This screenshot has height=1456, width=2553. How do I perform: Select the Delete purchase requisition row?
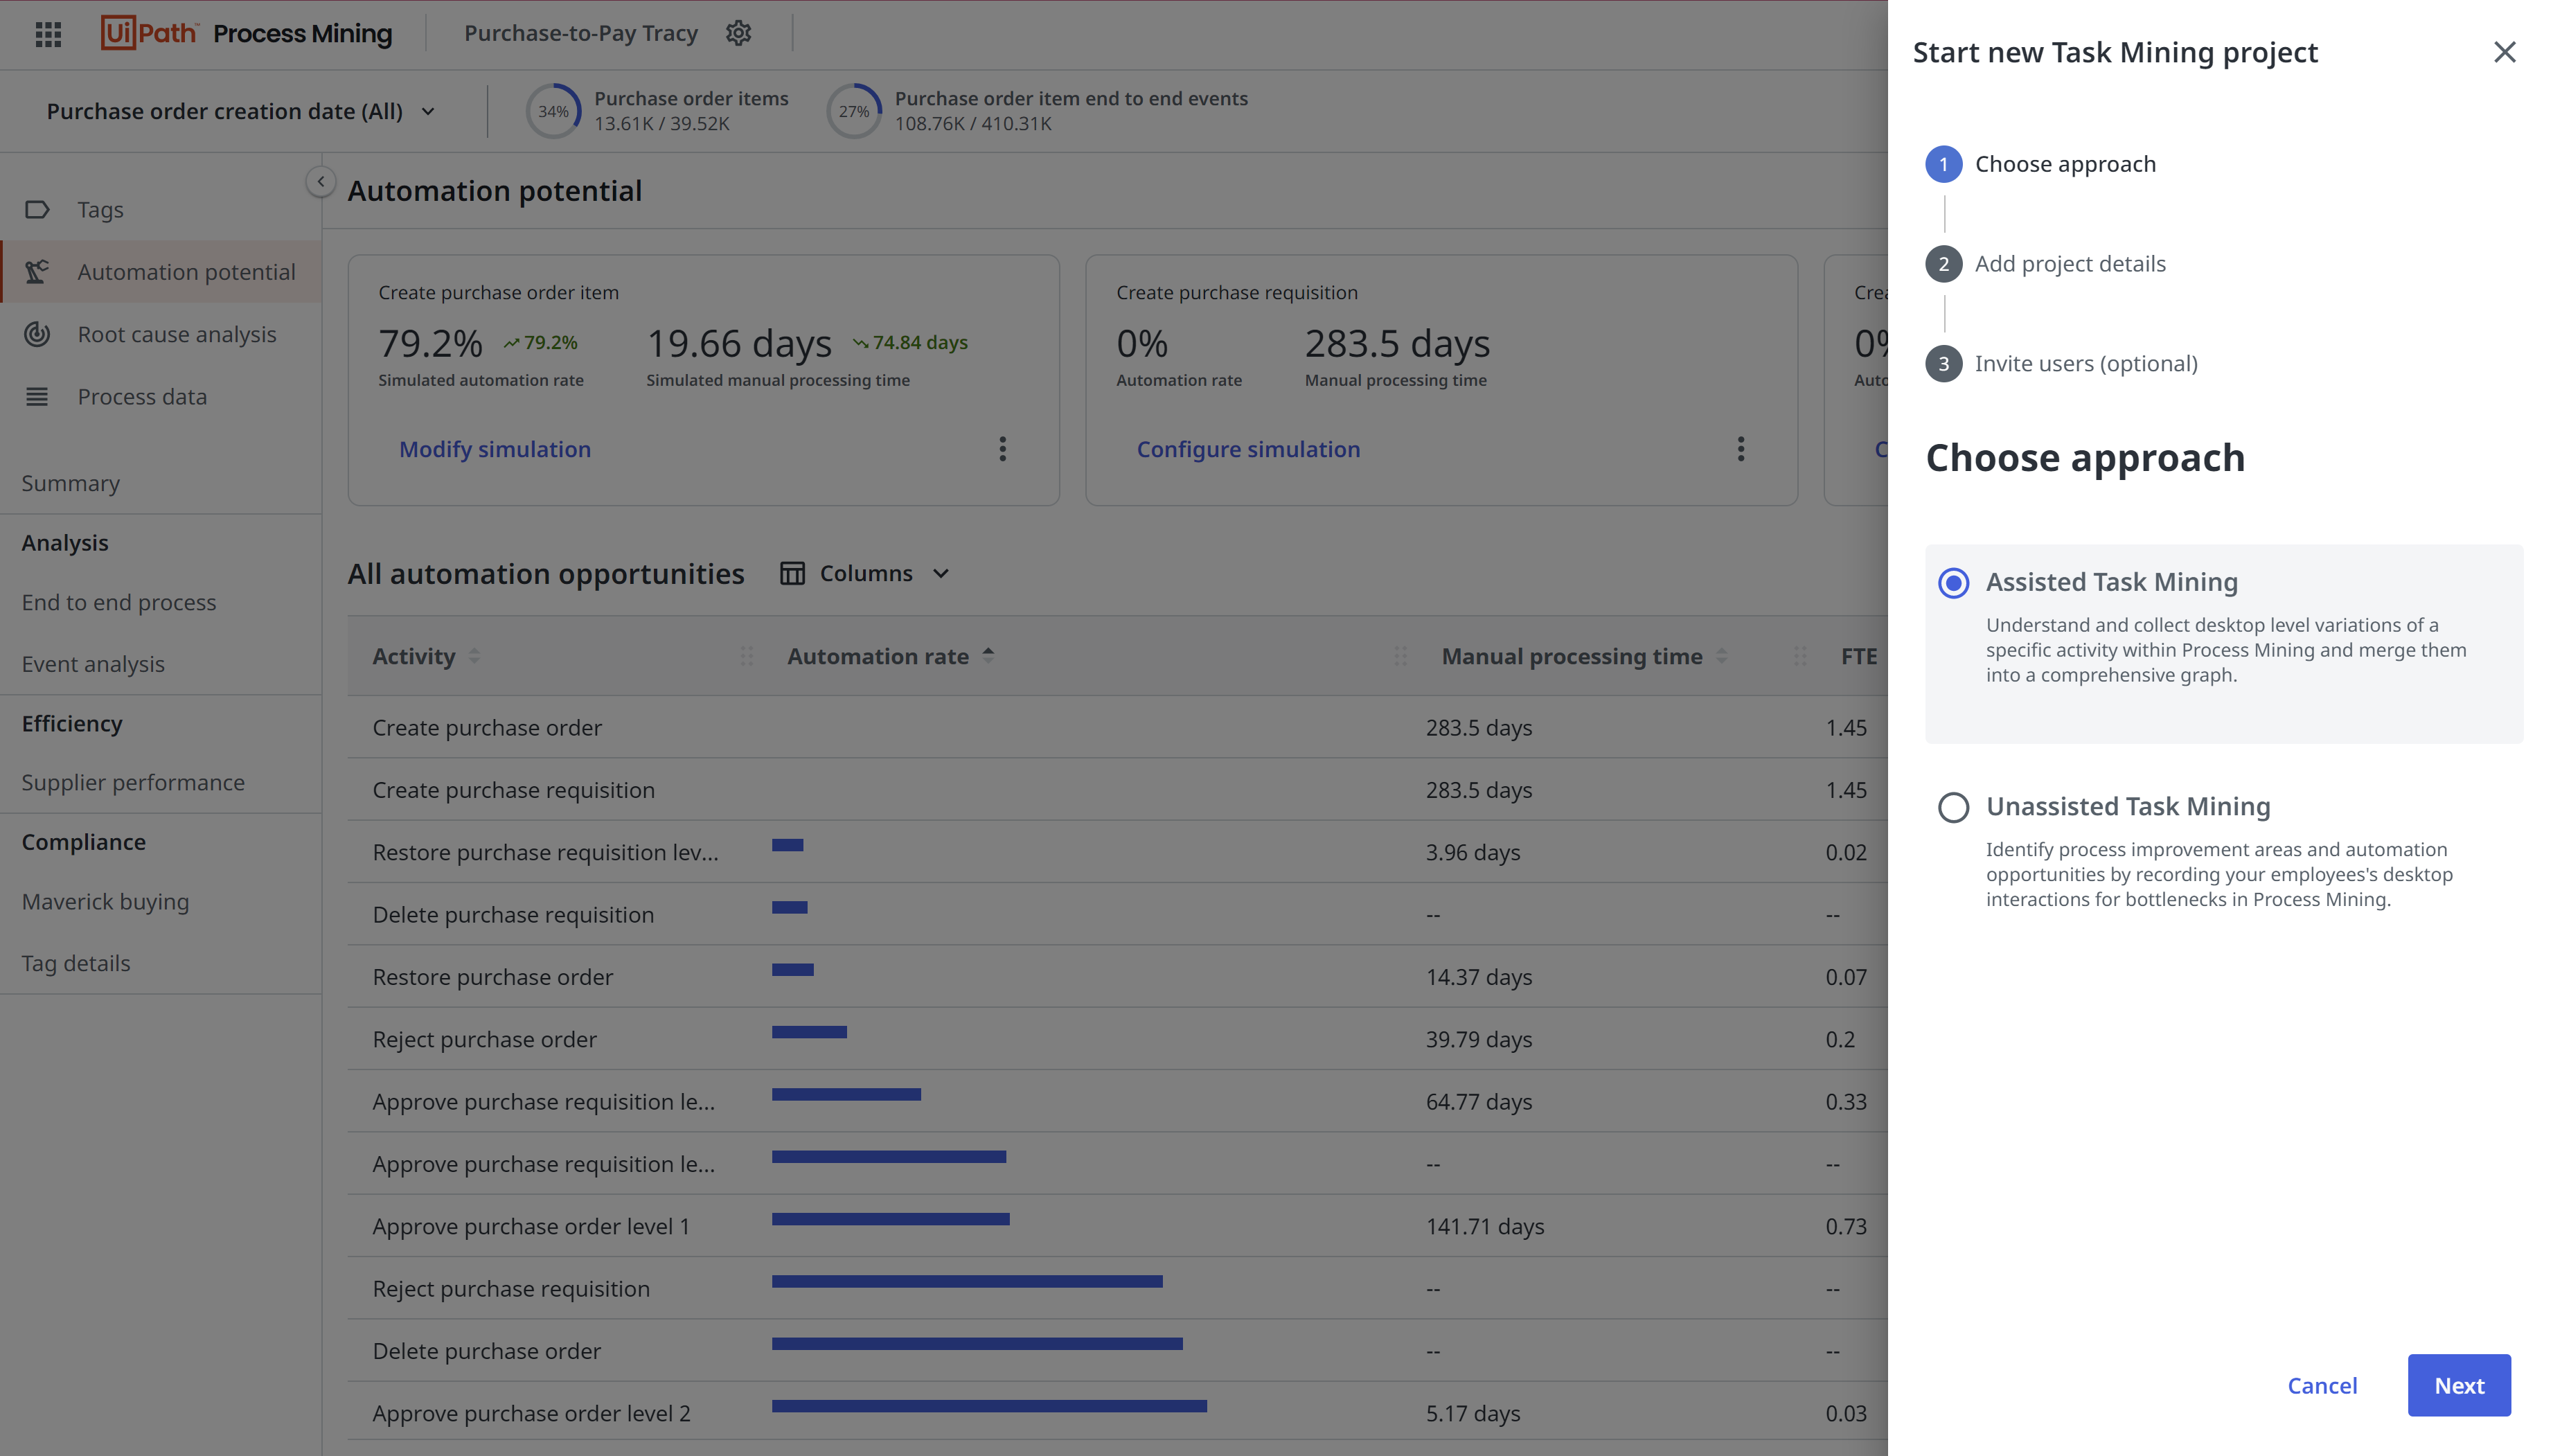point(1118,914)
